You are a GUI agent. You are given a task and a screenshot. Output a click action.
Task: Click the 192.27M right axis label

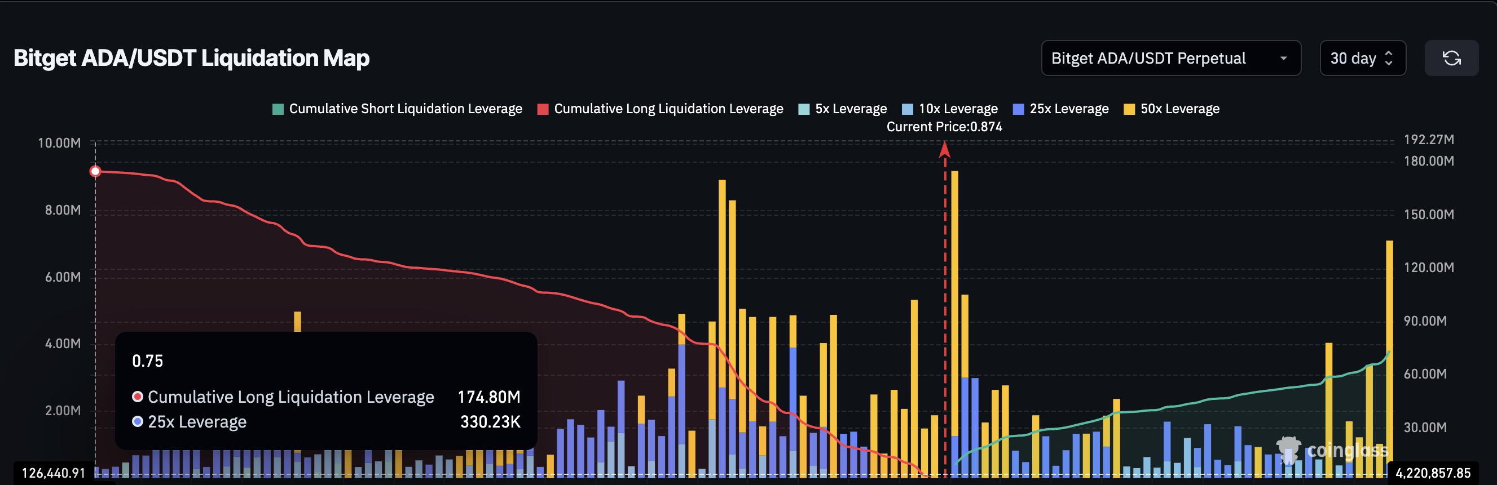1429,139
